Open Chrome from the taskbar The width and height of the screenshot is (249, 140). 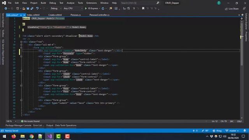click(32, 136)
